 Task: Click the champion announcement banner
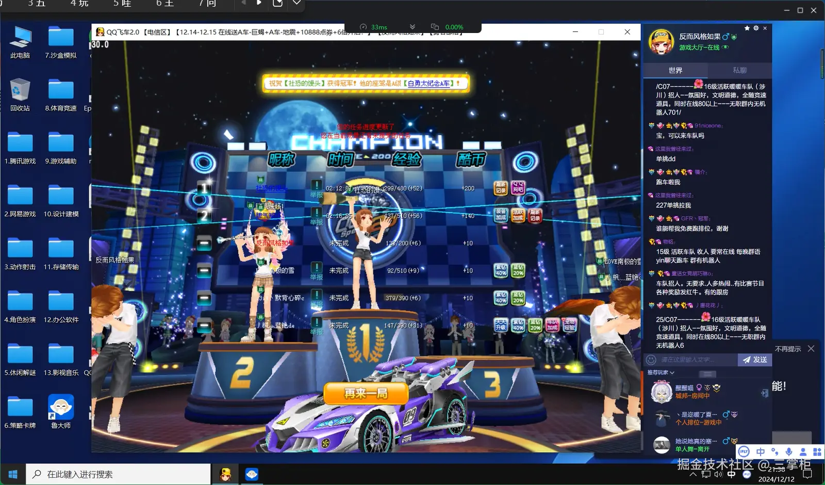pos(366,83)
